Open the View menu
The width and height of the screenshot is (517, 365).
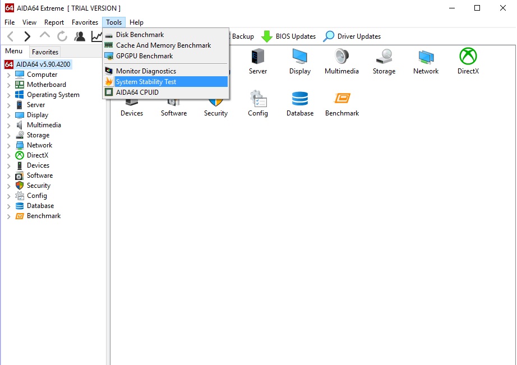coord(29,22)
